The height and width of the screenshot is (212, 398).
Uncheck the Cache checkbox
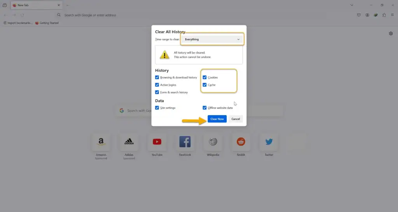coord(204,85)
